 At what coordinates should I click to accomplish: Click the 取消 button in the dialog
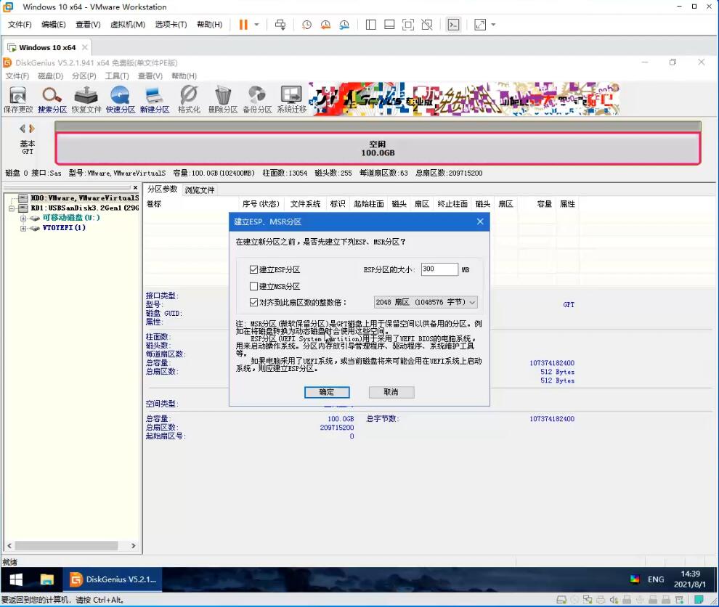[x=391, y=392]
